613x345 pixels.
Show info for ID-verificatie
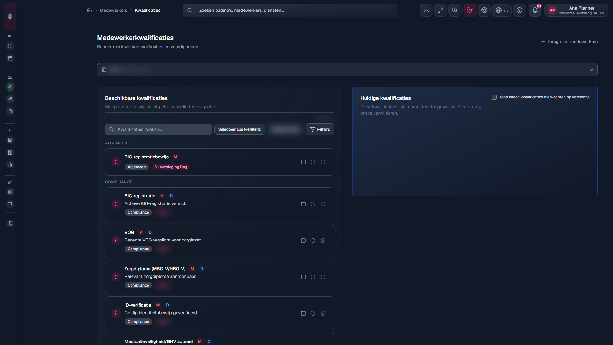pos(313,313)
